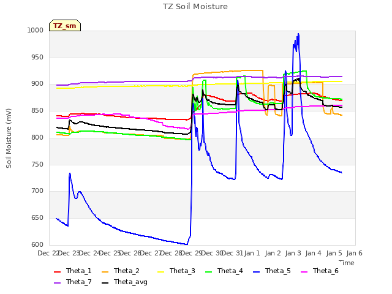Click the orange Theta_2 legend swatch

pyautogui.click(x=105, y=271)
